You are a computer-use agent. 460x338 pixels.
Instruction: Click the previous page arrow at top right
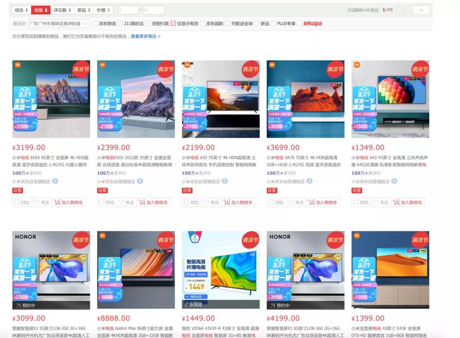tap(405, 10)
